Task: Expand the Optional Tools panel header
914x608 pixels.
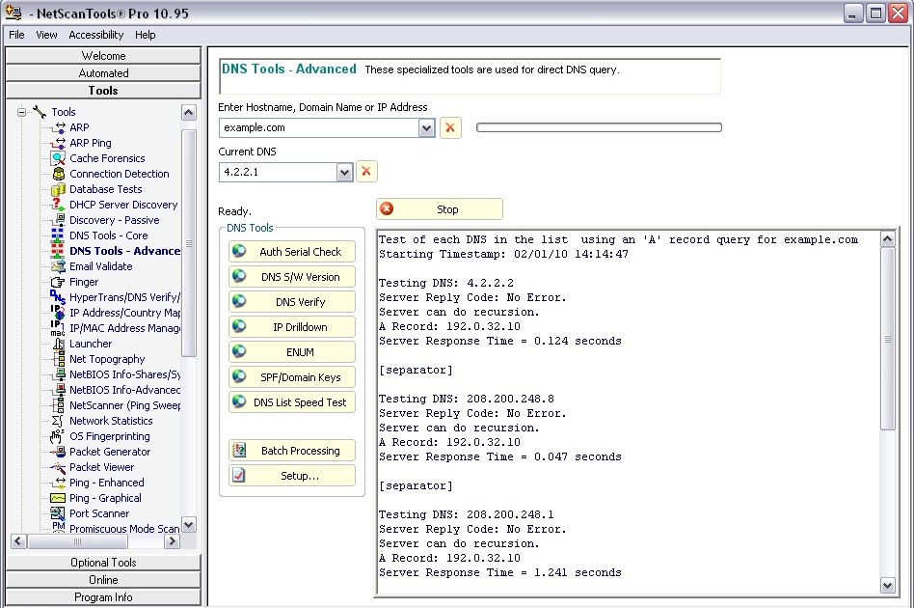Action: click(x=103, y=563)
